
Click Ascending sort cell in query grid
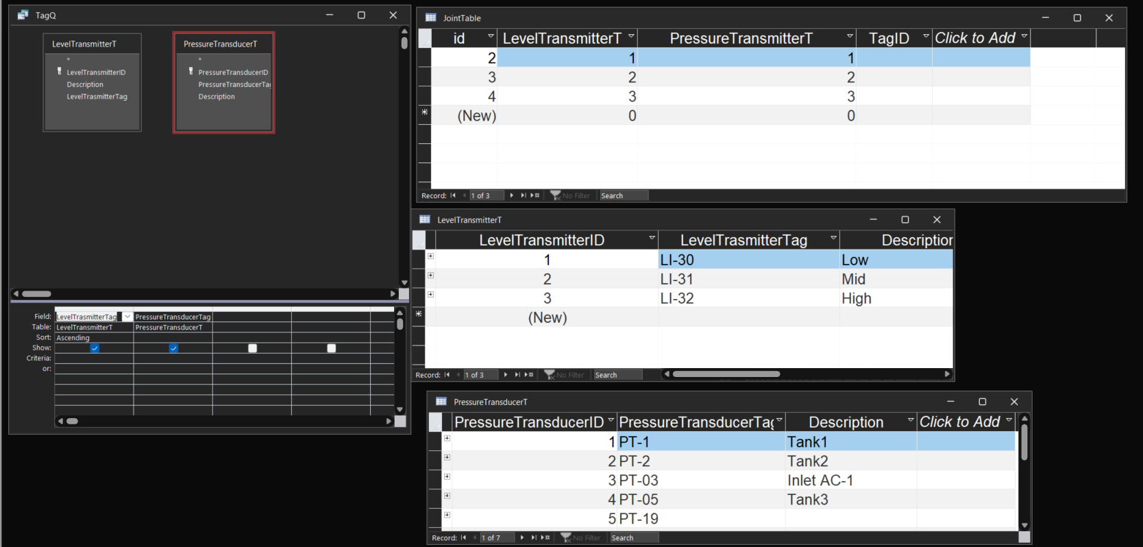point(94,338)
